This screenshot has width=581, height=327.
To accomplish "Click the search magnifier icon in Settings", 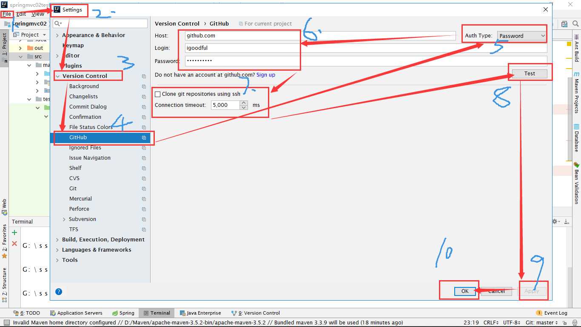I will (58, 23).
